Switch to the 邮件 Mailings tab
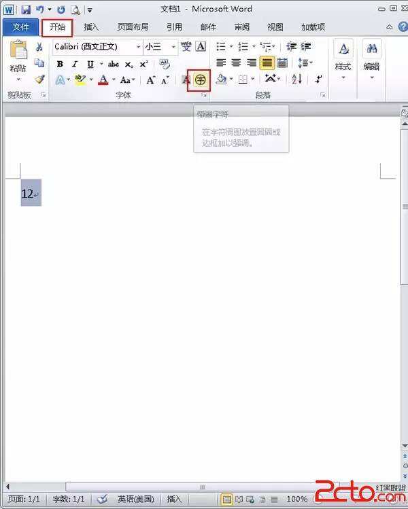The image size is (408, 509). tap(208, 27)
